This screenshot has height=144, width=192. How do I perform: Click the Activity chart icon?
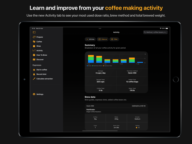coord(34,50)
